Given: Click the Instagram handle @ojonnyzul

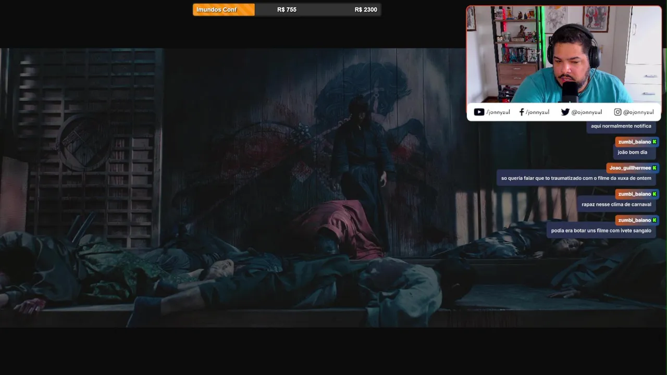Looking at the screenshot, I should click(638, 112).
